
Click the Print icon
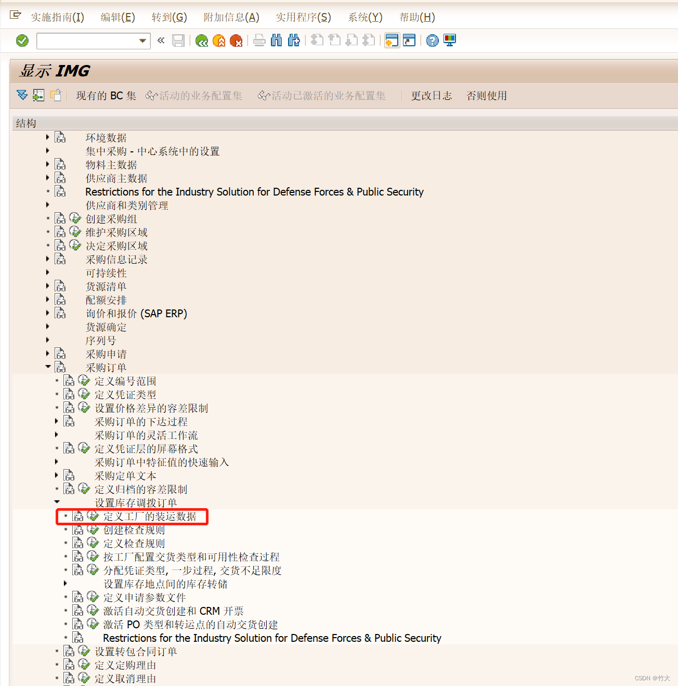pos(259,41)
